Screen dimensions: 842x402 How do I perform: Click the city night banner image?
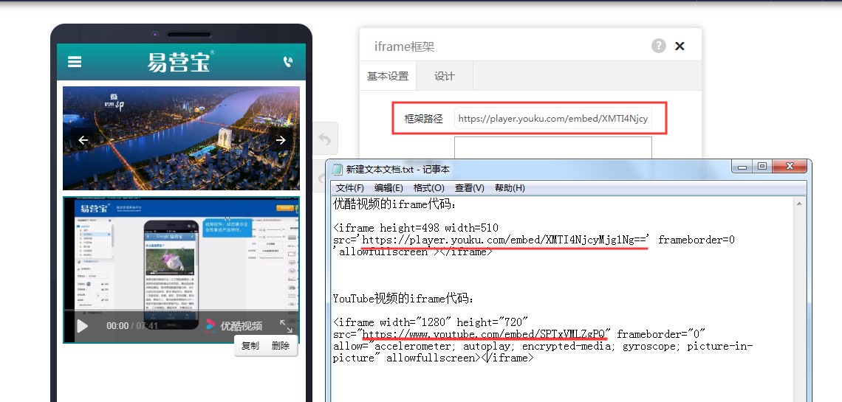coord(182,138)
